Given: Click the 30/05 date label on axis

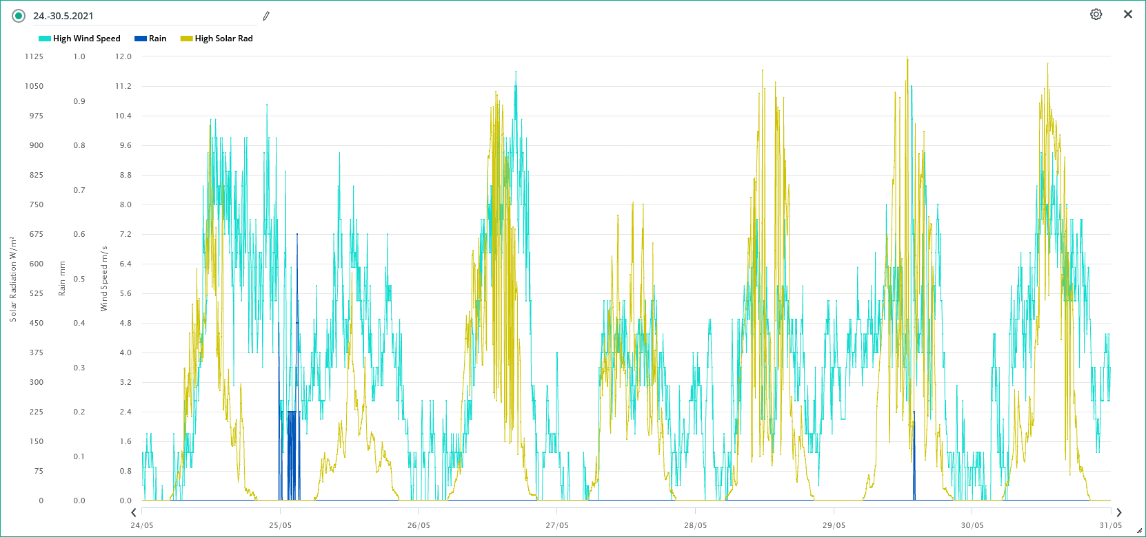Looking at the screenshot, I should (972, 525).
